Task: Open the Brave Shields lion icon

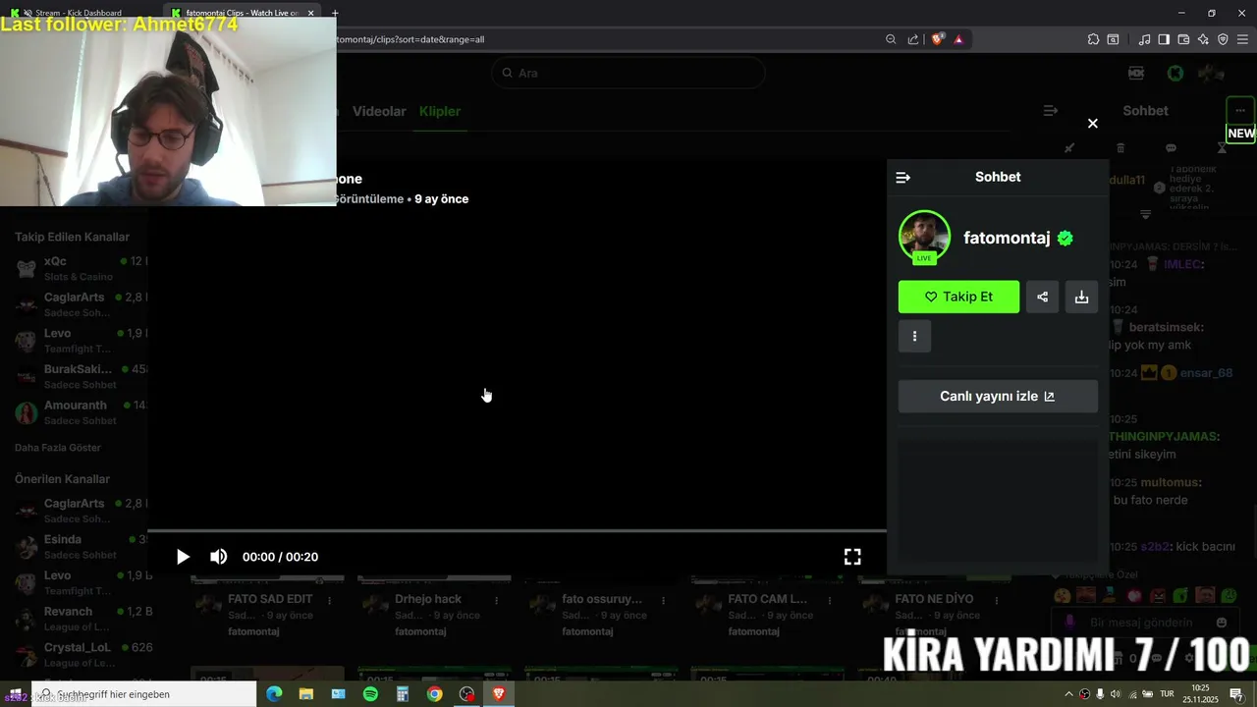Action: (938, 39)
